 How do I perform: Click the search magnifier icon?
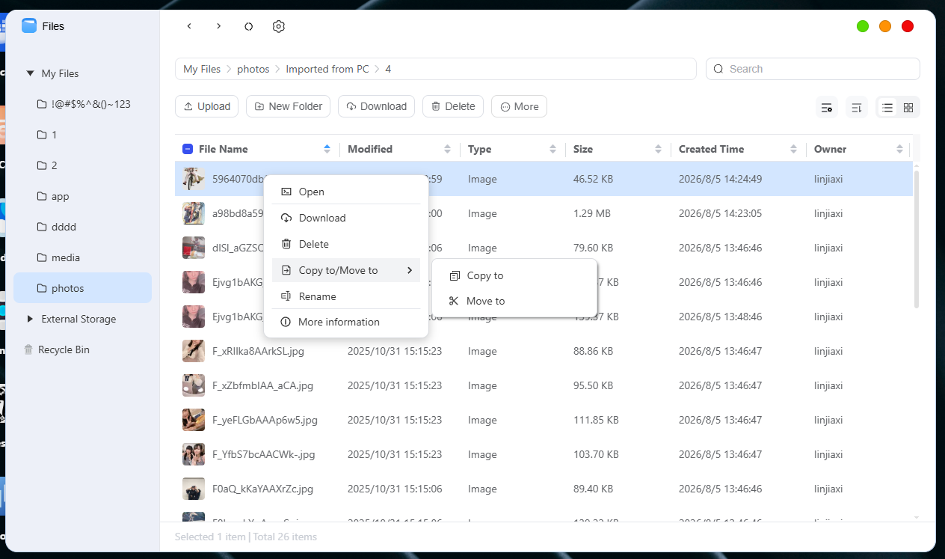(718, 69)
